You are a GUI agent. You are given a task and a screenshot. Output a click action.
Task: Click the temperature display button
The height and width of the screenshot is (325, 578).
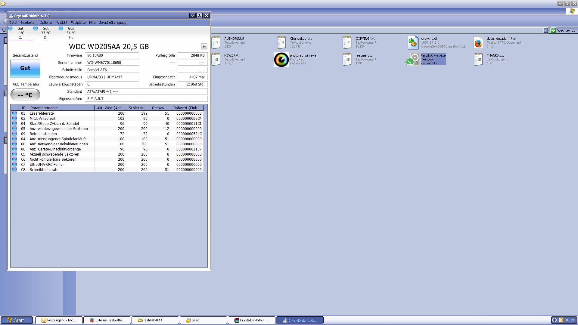coord(25,95)
